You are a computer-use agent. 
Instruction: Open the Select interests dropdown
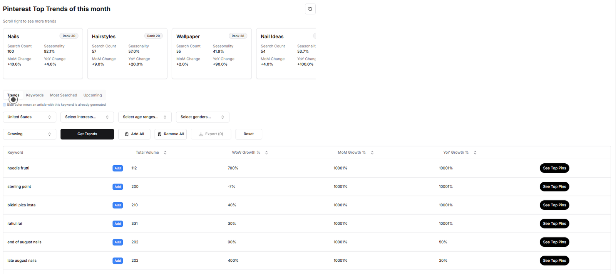coord(87,117)
